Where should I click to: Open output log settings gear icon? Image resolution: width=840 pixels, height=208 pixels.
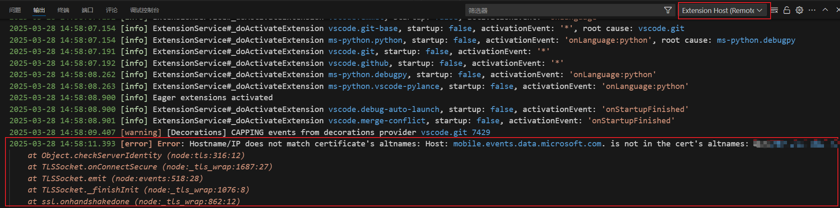point(800,10)
